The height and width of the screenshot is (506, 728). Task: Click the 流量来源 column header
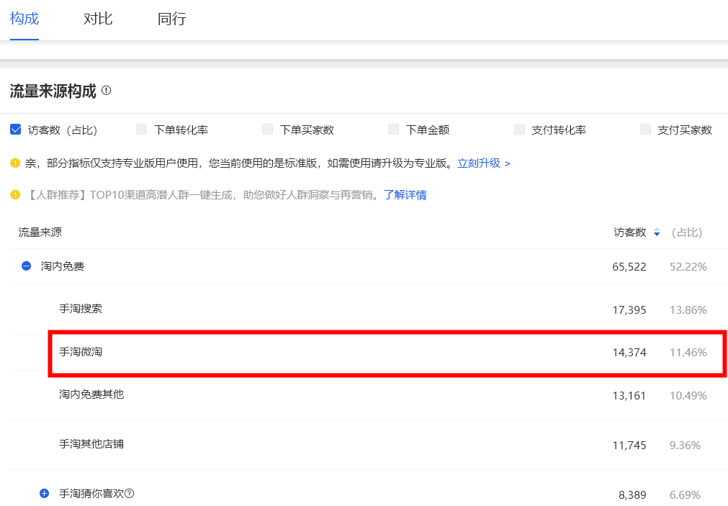[40, 232]
